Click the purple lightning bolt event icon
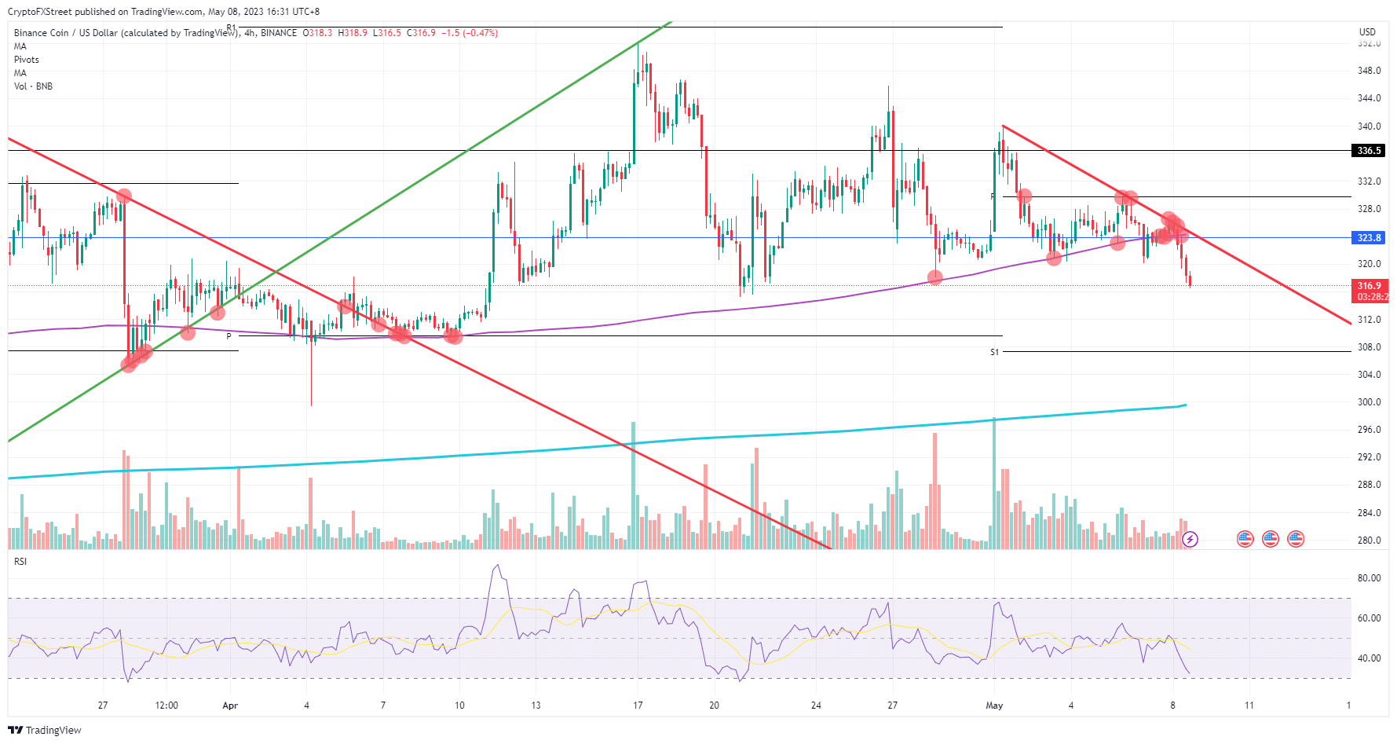Screen dimensions: 1397x744 point(1190,539)
